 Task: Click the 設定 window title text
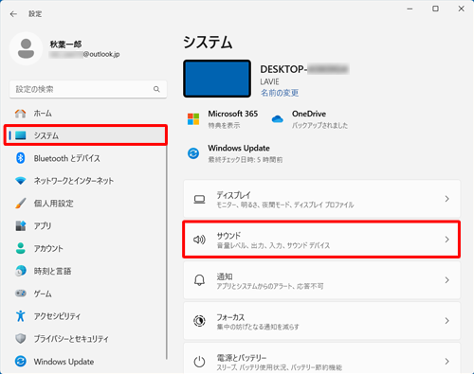[x=35, y=14]
